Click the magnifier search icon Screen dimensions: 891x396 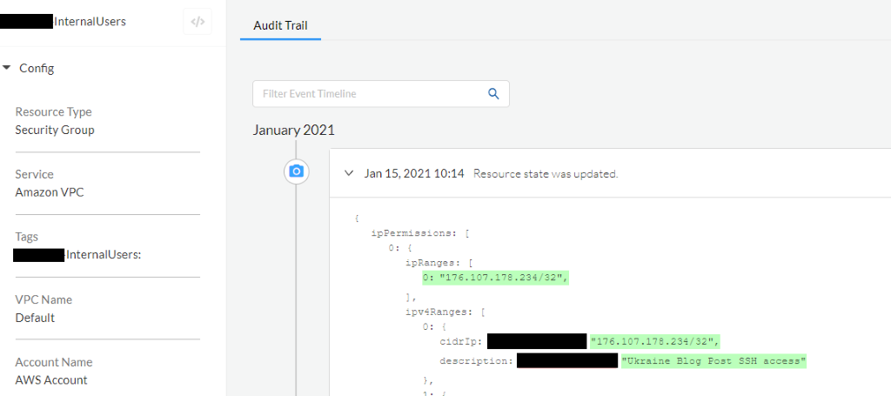click(493, 94)
